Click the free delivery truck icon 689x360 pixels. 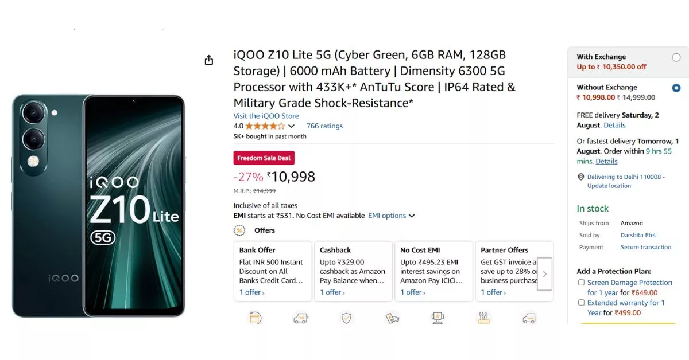pyautogui.click(x=301, y=317)
